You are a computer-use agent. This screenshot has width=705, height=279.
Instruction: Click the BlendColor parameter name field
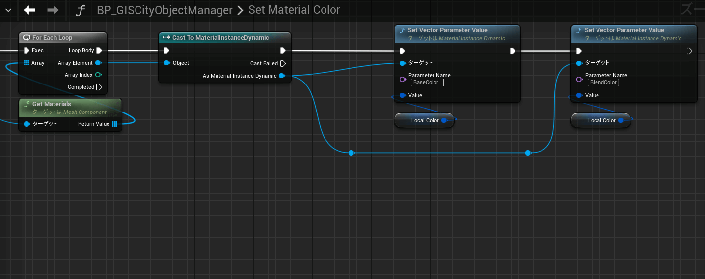point(603,83)
